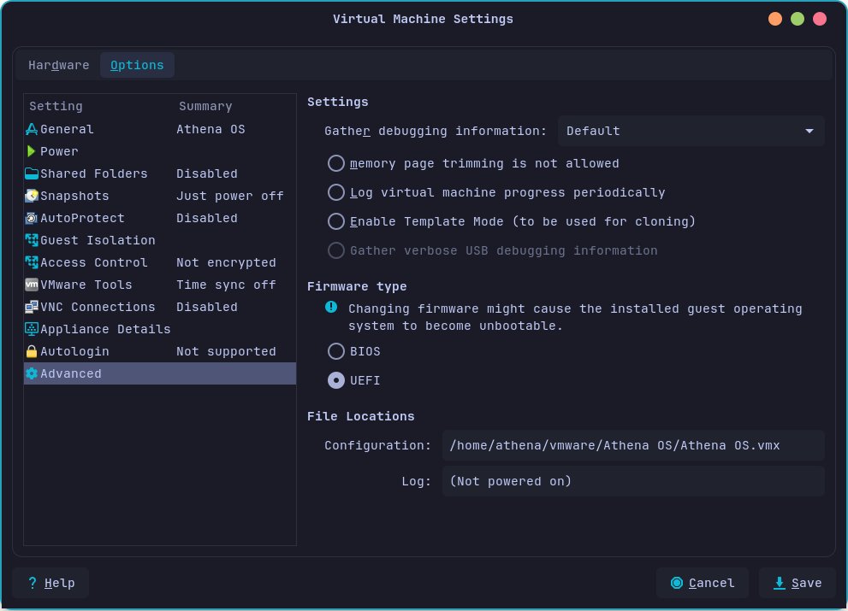Click the Save button
The image size is (848, 611).
(x=798, y=583)
